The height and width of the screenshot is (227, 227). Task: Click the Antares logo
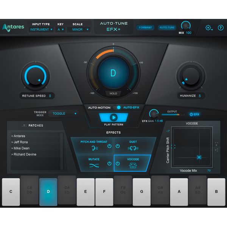click(13, 28)
